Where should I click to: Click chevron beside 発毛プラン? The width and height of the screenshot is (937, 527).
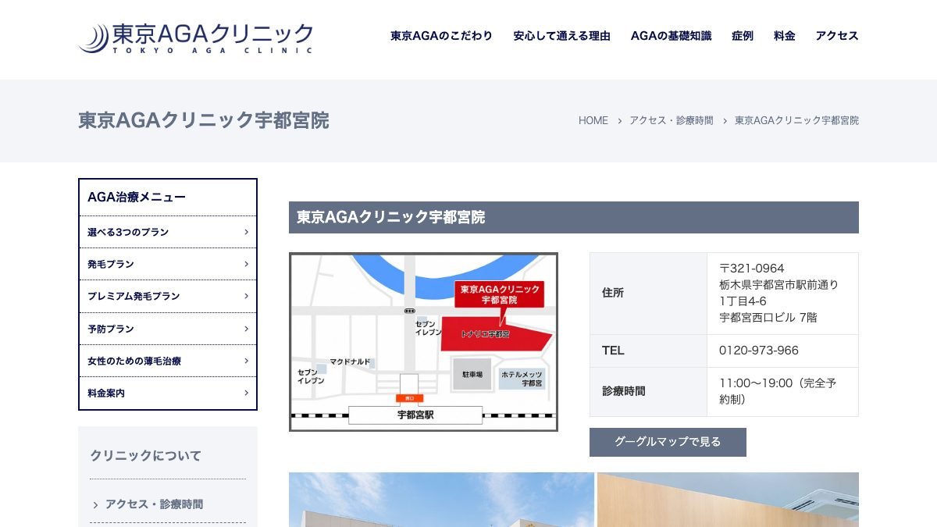click(x=246, y=264)
